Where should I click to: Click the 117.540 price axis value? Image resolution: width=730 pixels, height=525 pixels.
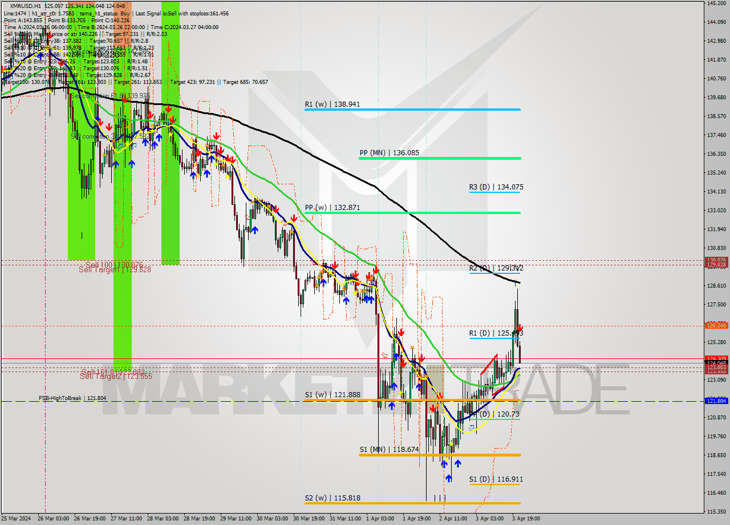717,474
